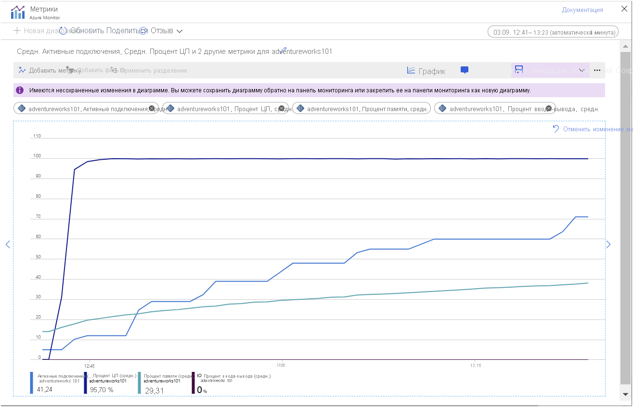Click the unsaved changes banner message text
Screen dimensions: 633x407
click(x=280, y=90)
